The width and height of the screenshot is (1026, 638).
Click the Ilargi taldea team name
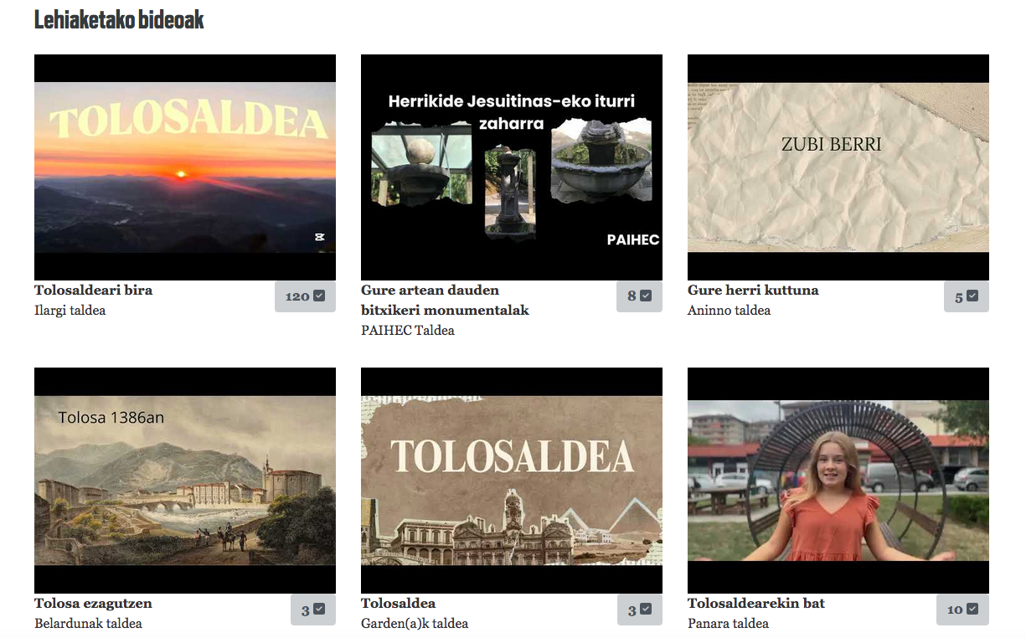pyautogui.click(x=70, y=311)
